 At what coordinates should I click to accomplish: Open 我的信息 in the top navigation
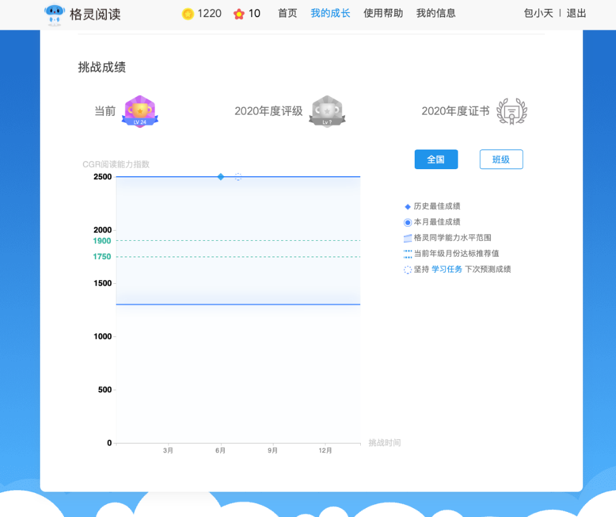pos(436,13)
